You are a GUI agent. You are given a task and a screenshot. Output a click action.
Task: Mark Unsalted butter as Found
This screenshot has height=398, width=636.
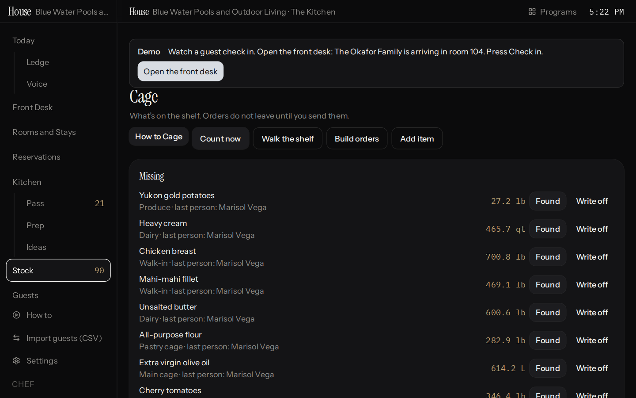[x=548, y=313]
